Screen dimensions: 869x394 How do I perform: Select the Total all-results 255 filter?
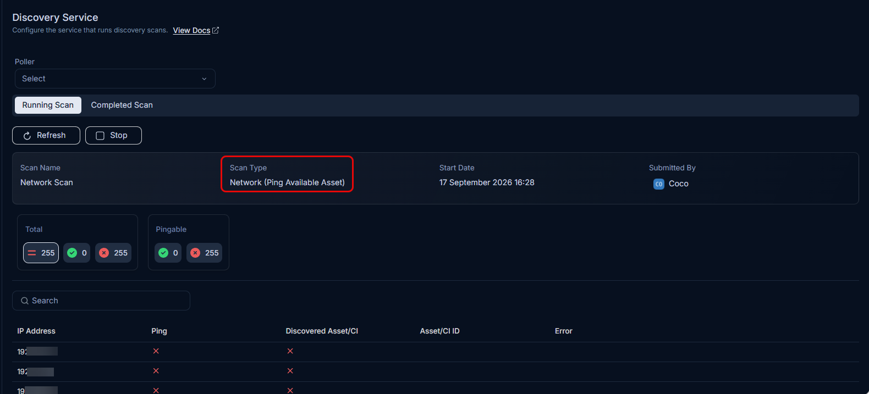[41, 253]
